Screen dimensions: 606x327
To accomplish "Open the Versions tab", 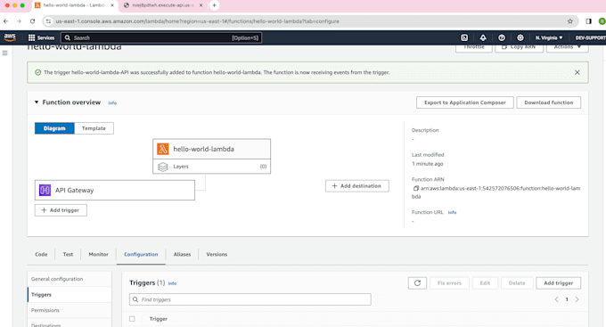I will point(217,254).
